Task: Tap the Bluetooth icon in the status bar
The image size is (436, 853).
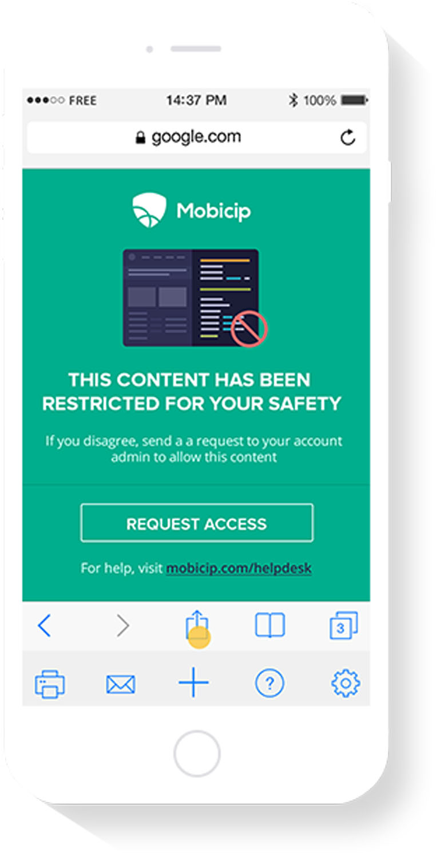Action: (294, 101)
